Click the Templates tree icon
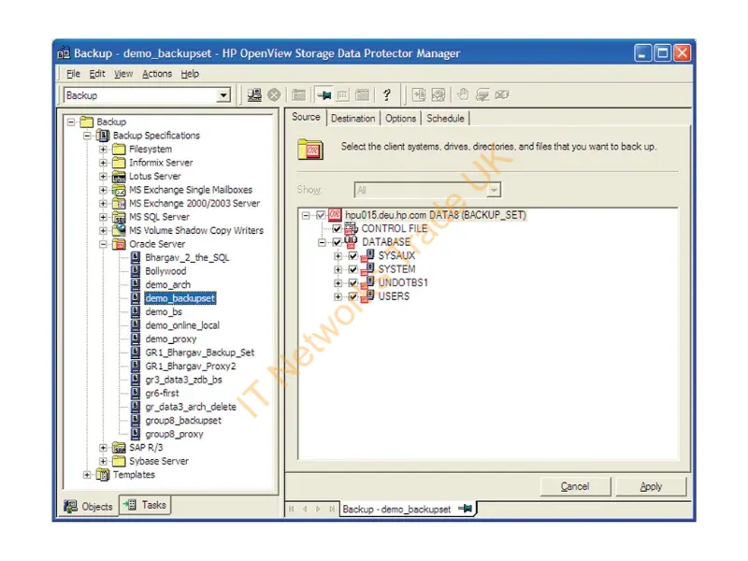 pos(103,475)
